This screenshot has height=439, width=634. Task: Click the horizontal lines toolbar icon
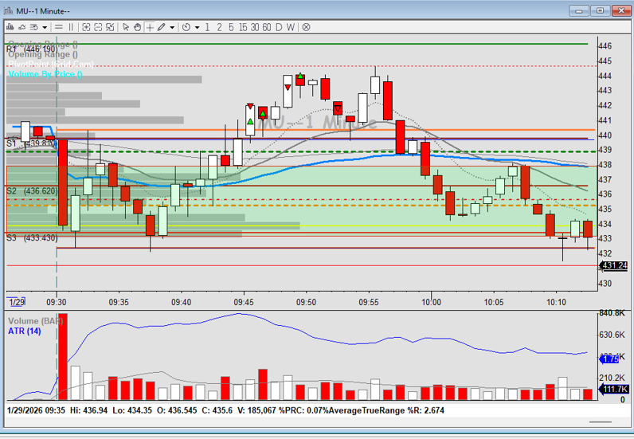pyautogui.click(x=59, y=27)
